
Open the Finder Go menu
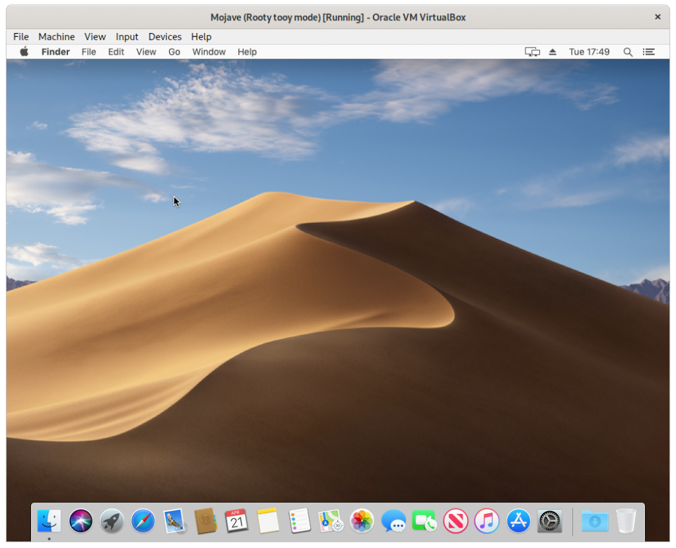[x=174, y=51]
